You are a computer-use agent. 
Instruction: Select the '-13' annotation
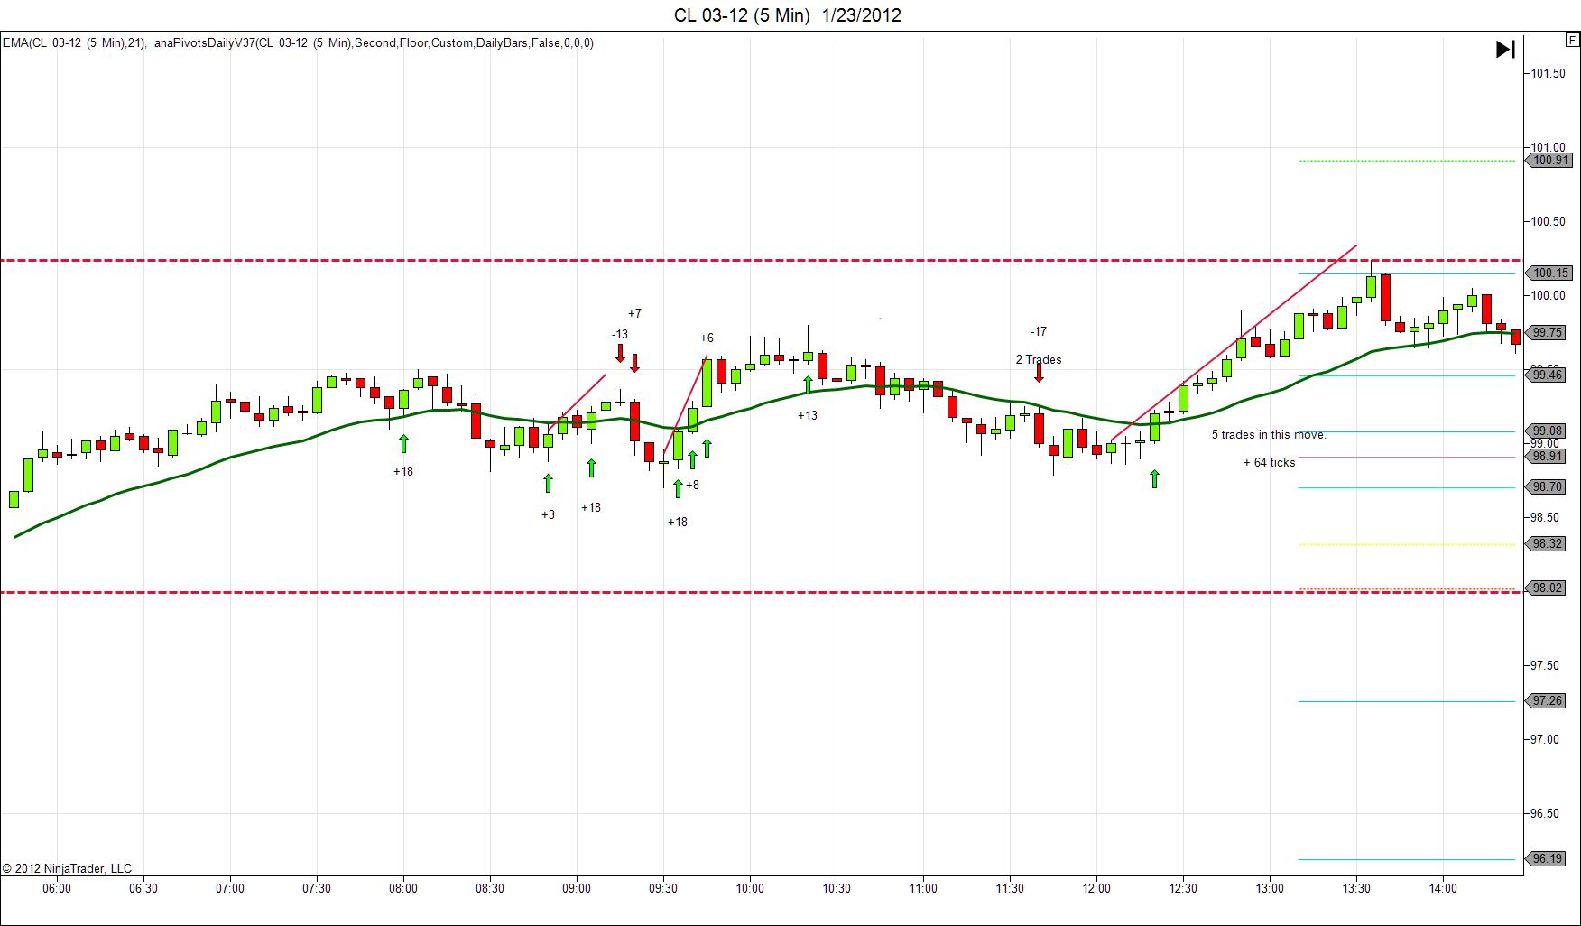click(619, 335)
